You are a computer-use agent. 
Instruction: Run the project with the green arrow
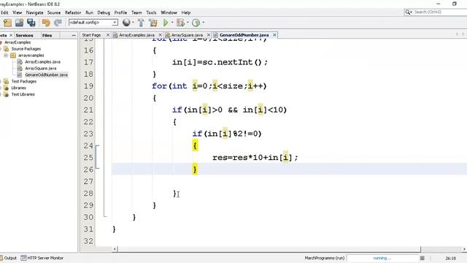[x=166, y=23]
